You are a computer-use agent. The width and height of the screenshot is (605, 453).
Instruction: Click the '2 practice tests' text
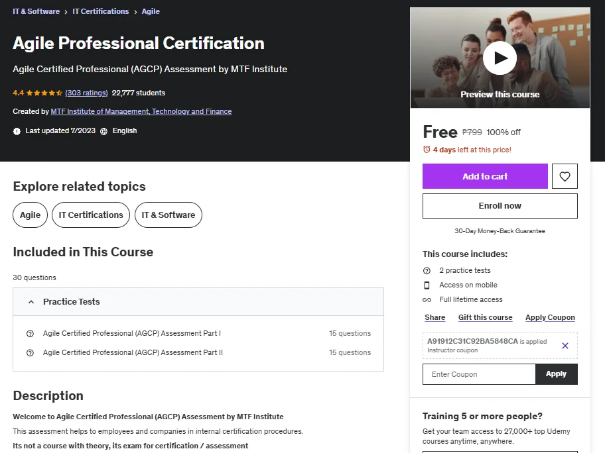tap(465, 270)
